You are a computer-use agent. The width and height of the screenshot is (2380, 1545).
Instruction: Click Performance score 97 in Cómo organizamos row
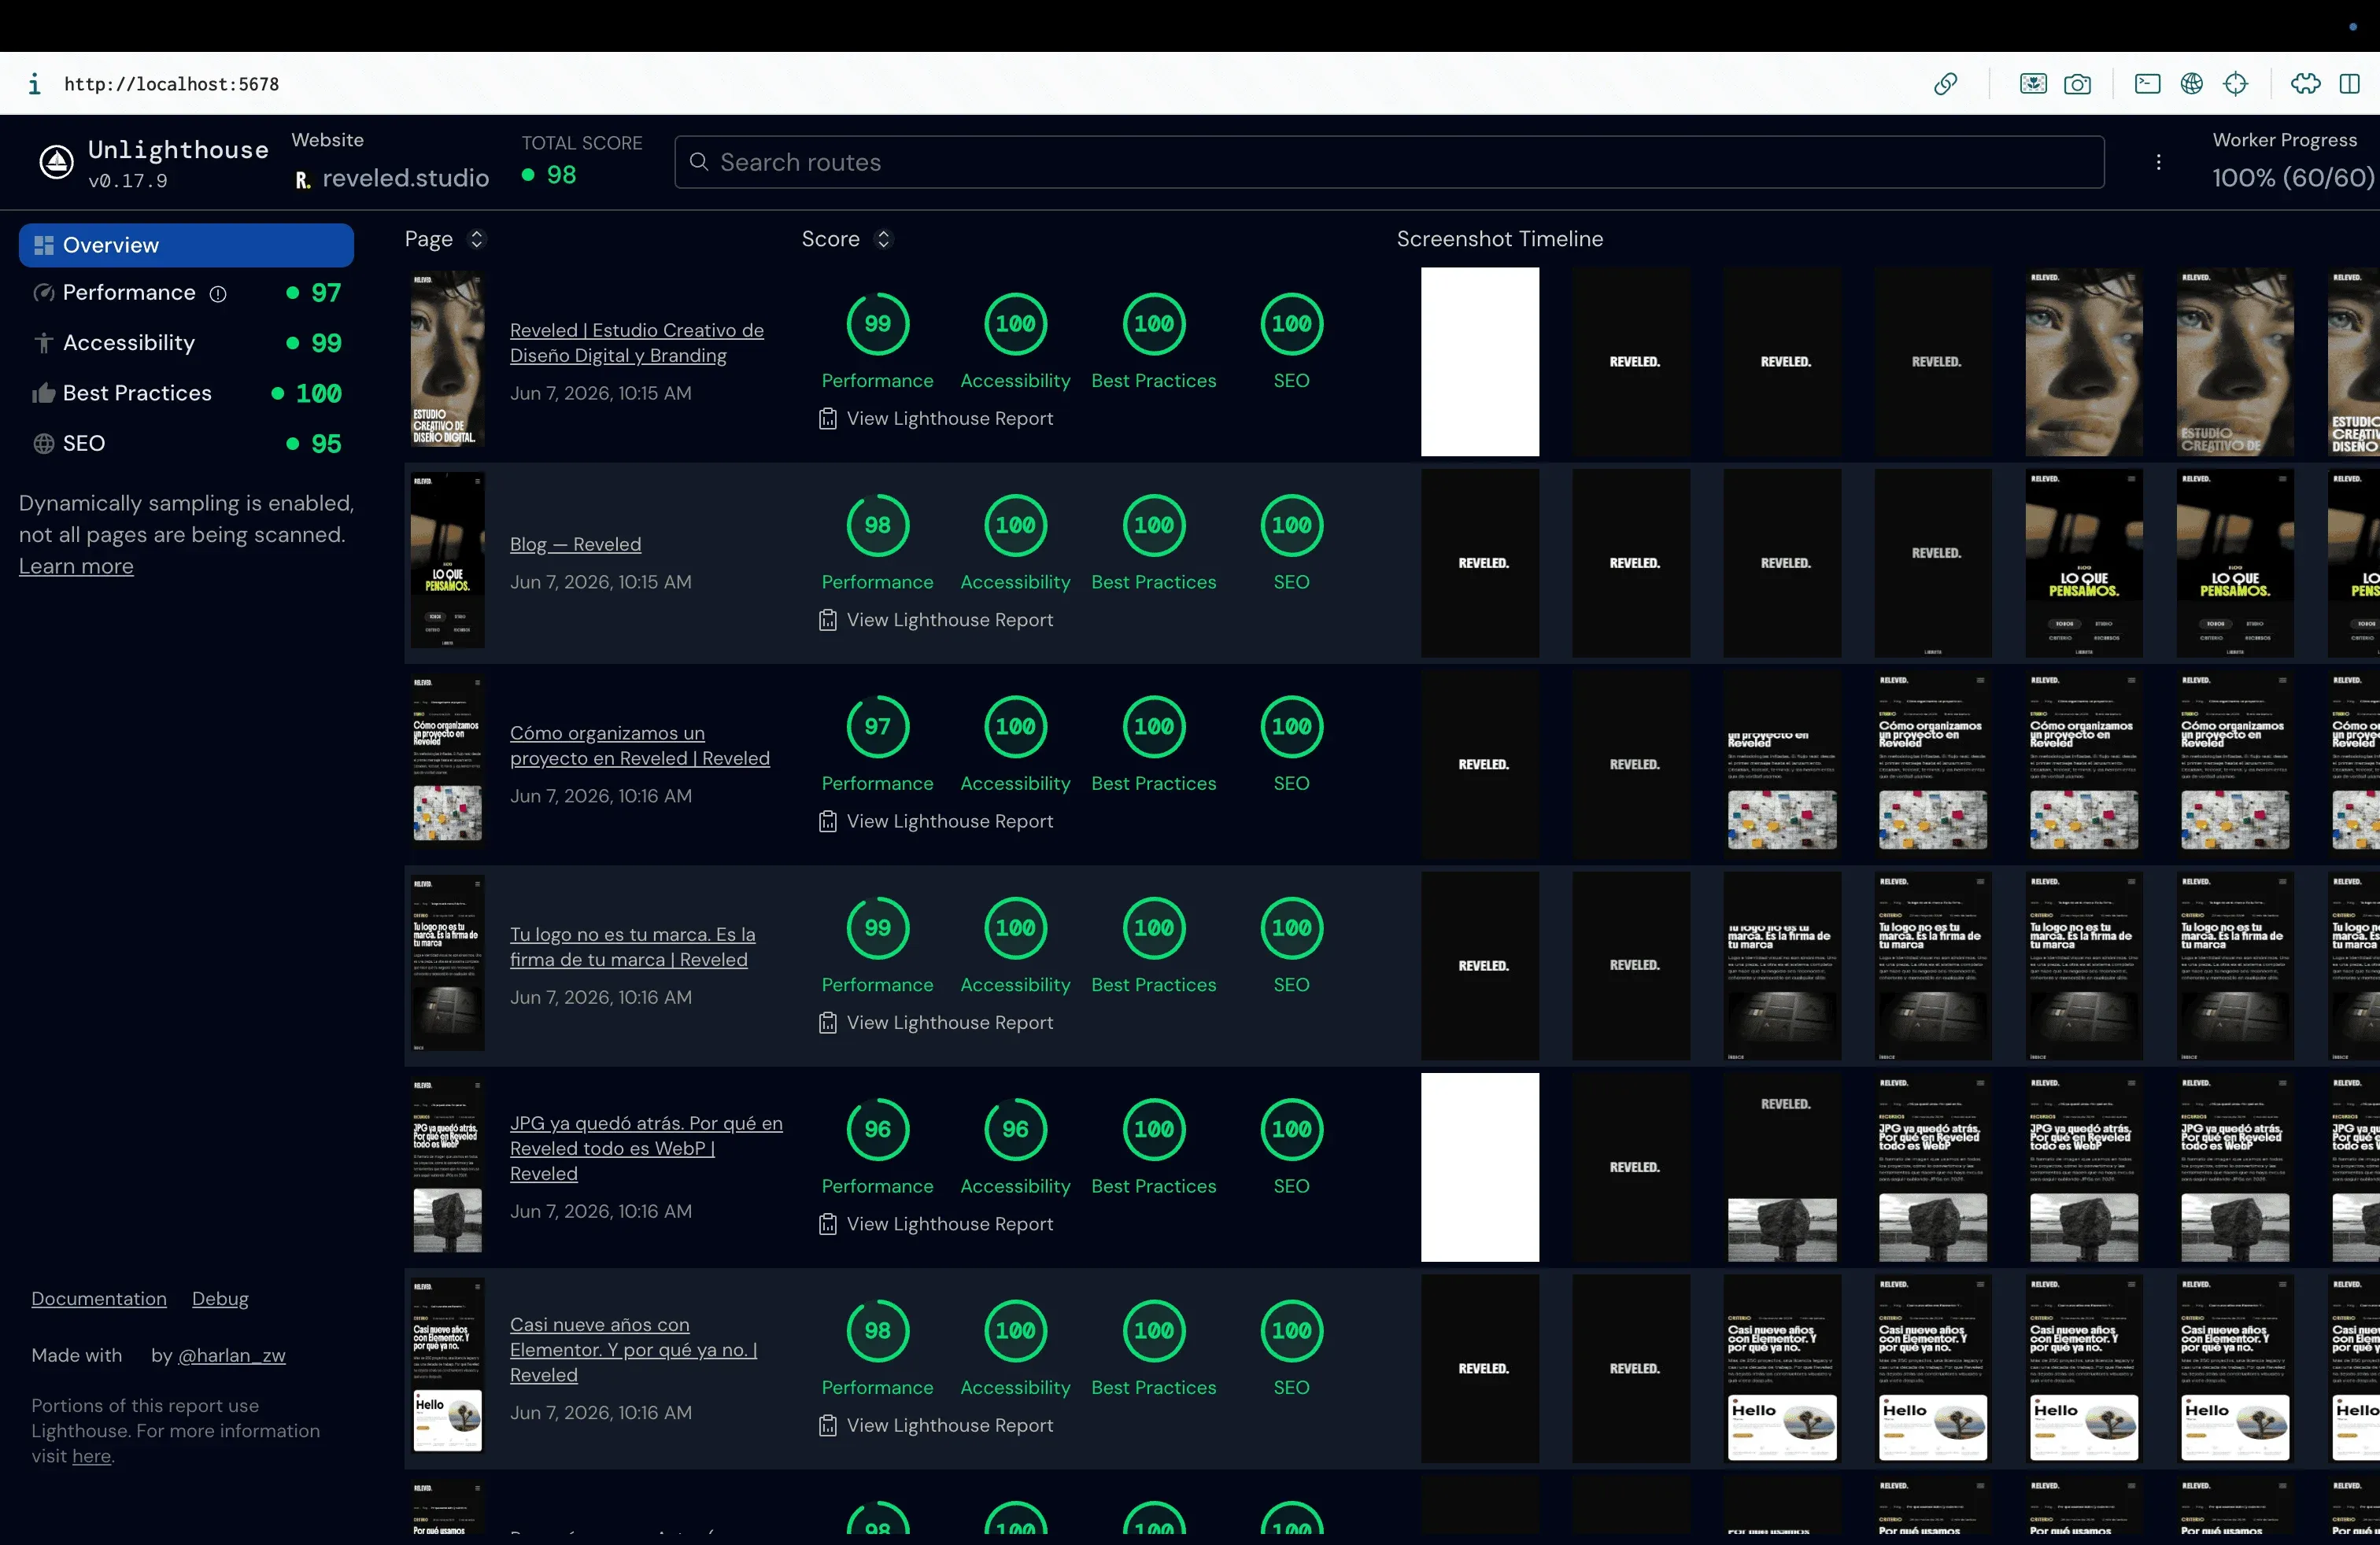(x=877, y=727)
